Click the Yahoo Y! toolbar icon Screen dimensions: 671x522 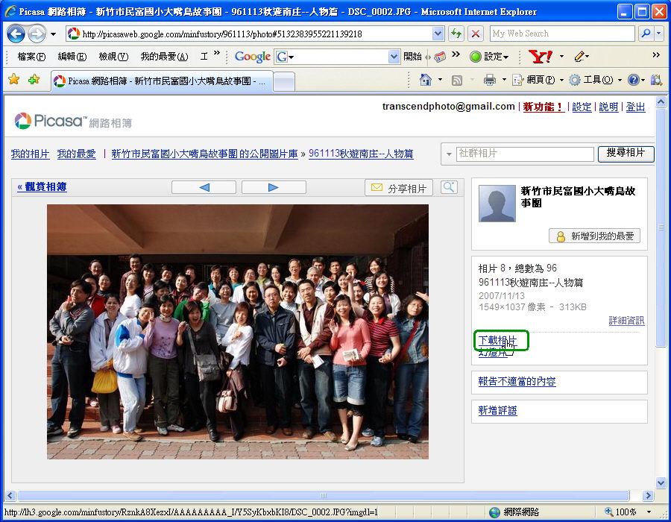[x=541, y=57]
